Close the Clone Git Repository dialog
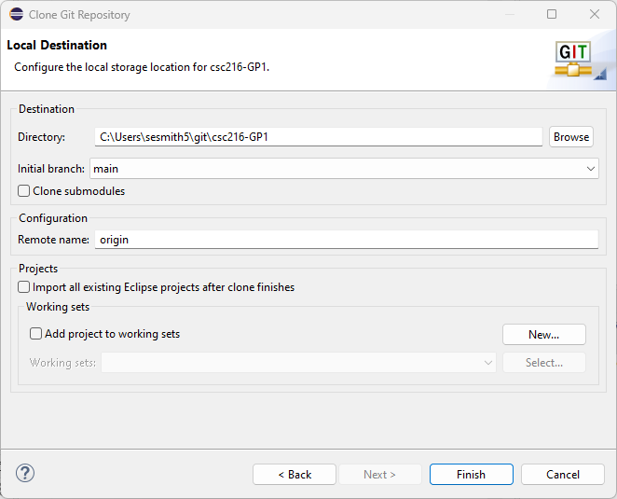The height and width of the screenshot is (499, 617). [x=595, y=14]
